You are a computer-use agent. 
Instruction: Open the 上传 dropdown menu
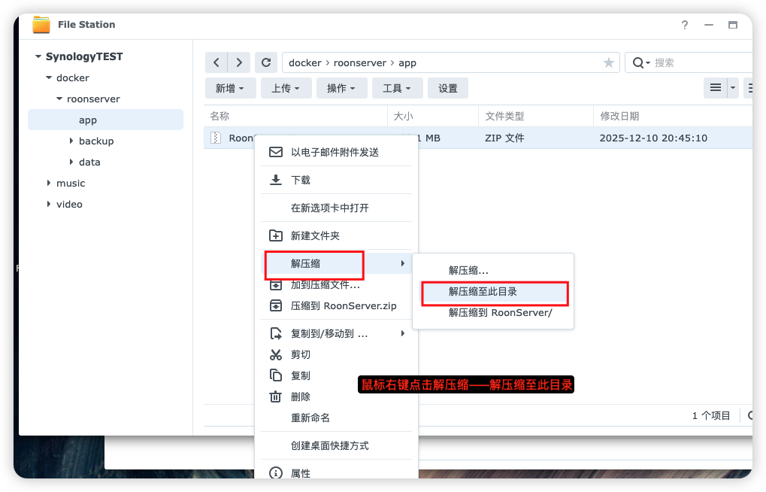(x=286, y=88)
